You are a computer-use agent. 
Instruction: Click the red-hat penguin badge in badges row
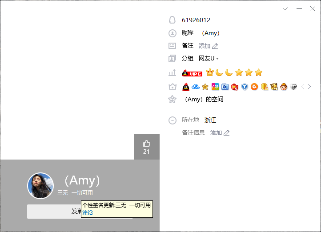[x=186, y=87]
